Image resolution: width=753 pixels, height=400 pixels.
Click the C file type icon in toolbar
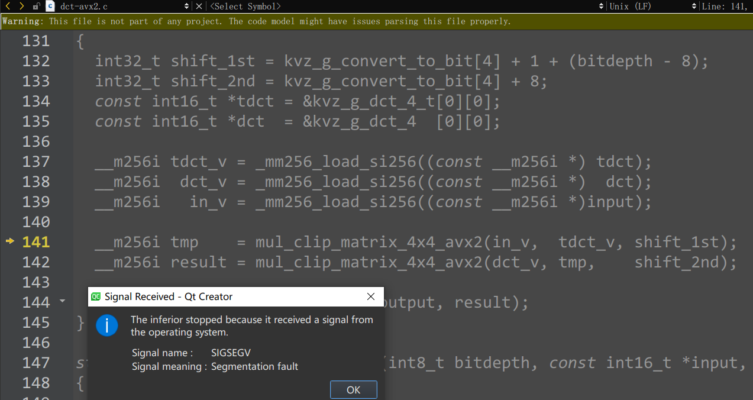coord(50,6)
